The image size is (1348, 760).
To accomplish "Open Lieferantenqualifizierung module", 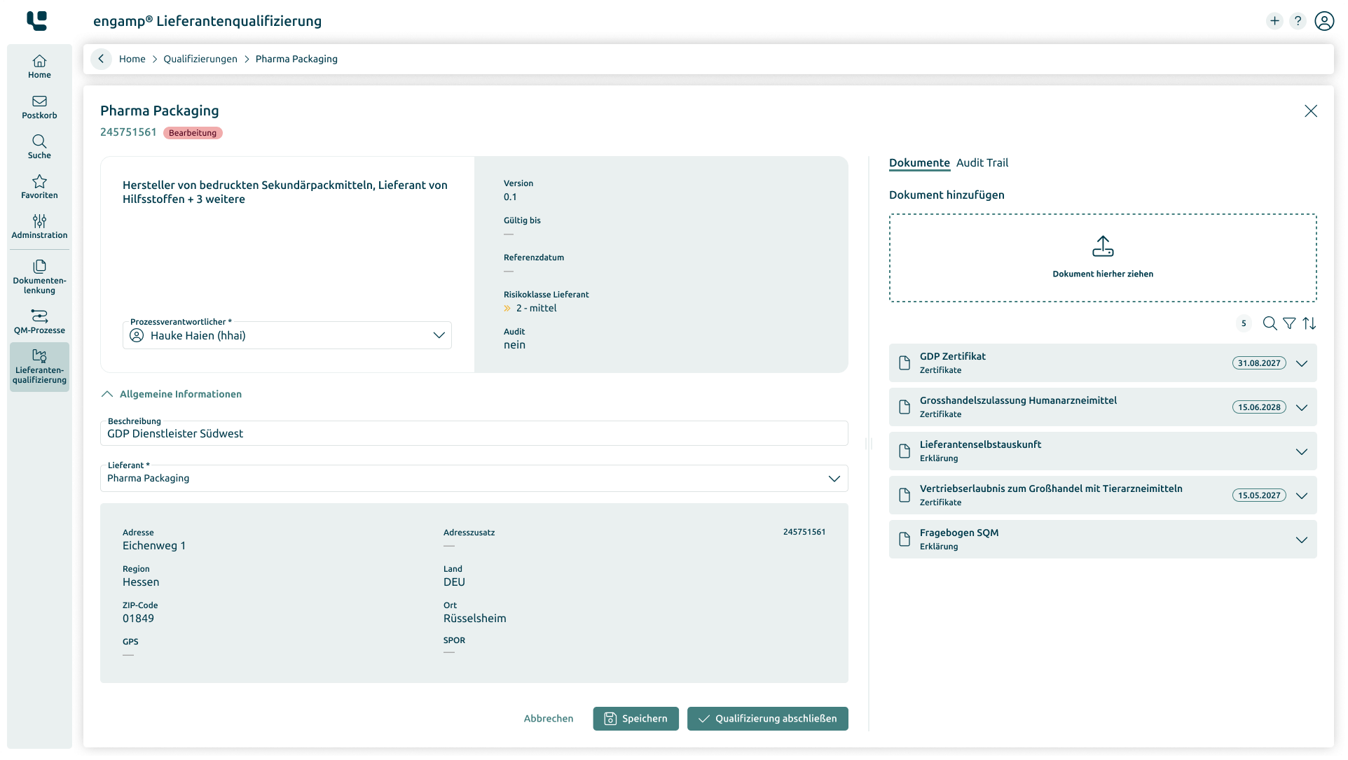I will tap(39, 367).
